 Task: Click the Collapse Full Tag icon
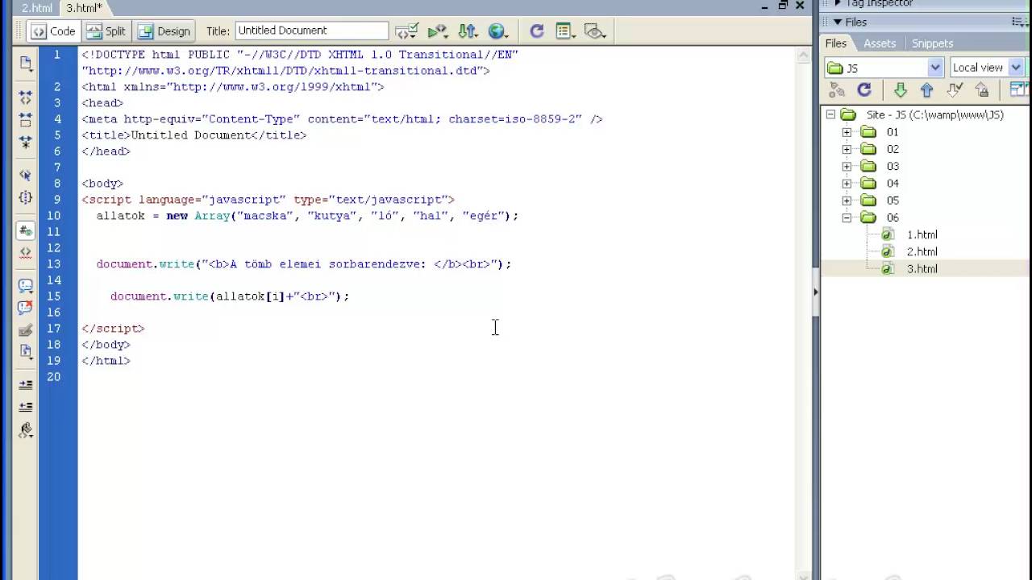point(25,97)
